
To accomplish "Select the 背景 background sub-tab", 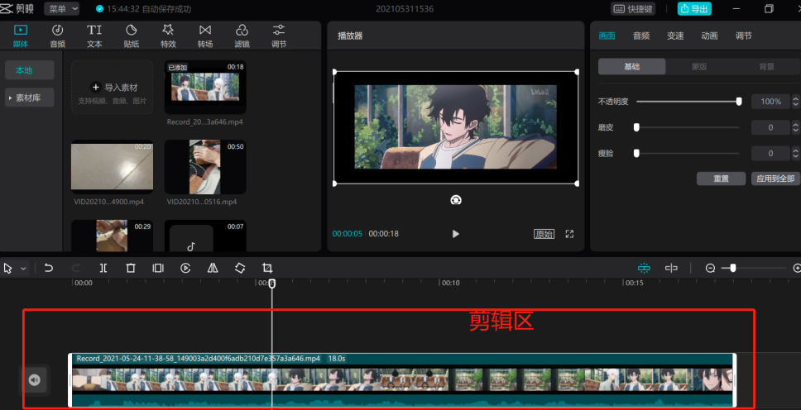I will pyautogui.click(x=767, y=66).
